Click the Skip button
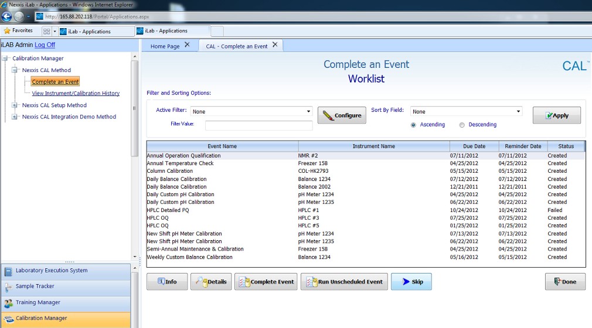The width and height of the screenshot is (592, 328). click(x=411, y=282)
